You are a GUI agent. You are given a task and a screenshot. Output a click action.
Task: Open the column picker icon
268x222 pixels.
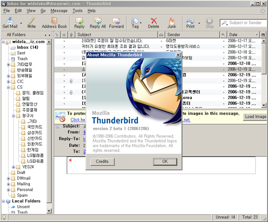pos(263,35)
